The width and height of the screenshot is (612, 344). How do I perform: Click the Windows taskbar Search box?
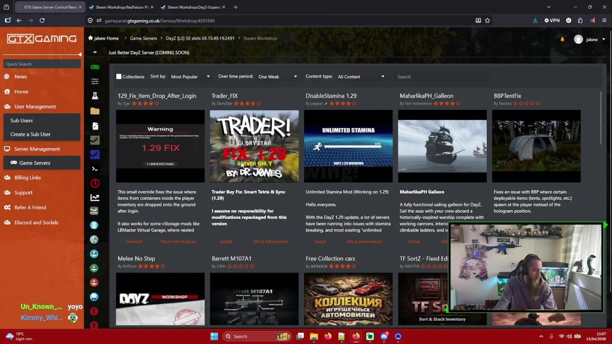tap(257, 336)
